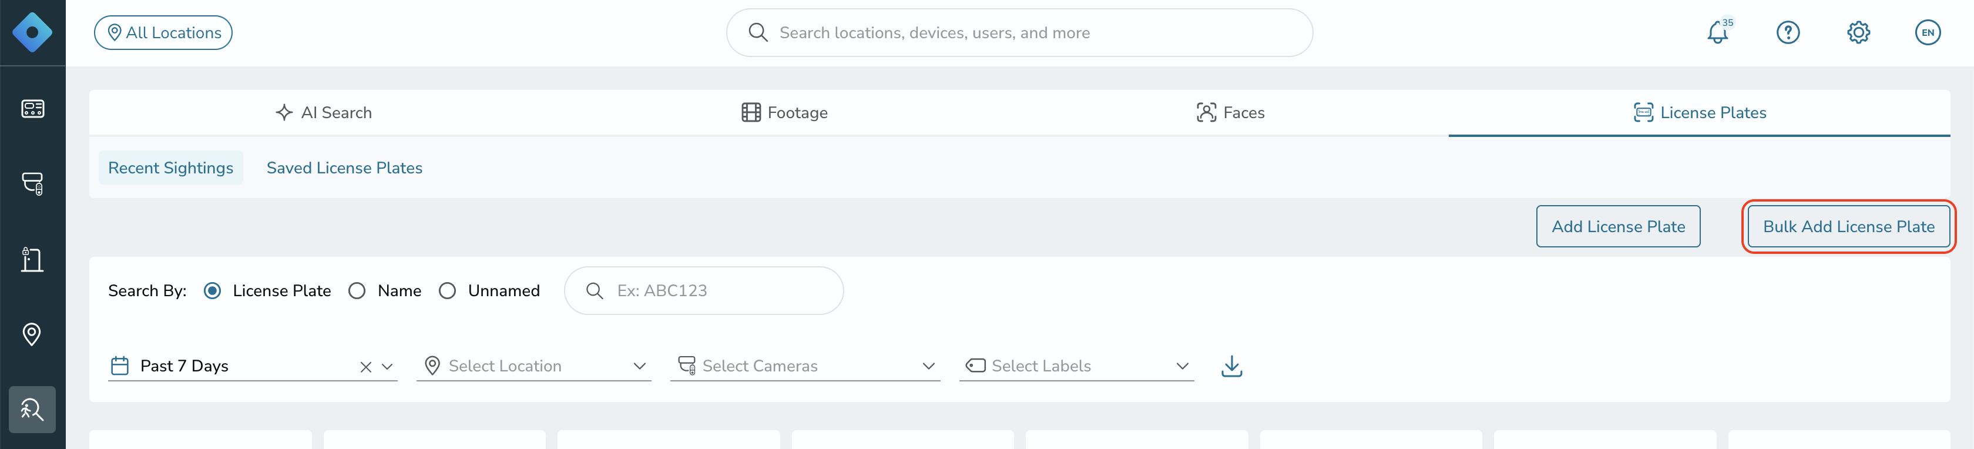The width and height of the screenshot is (1974, 449).
Task: Switch to the Faces tab
Action: (x=1231, y=113)
